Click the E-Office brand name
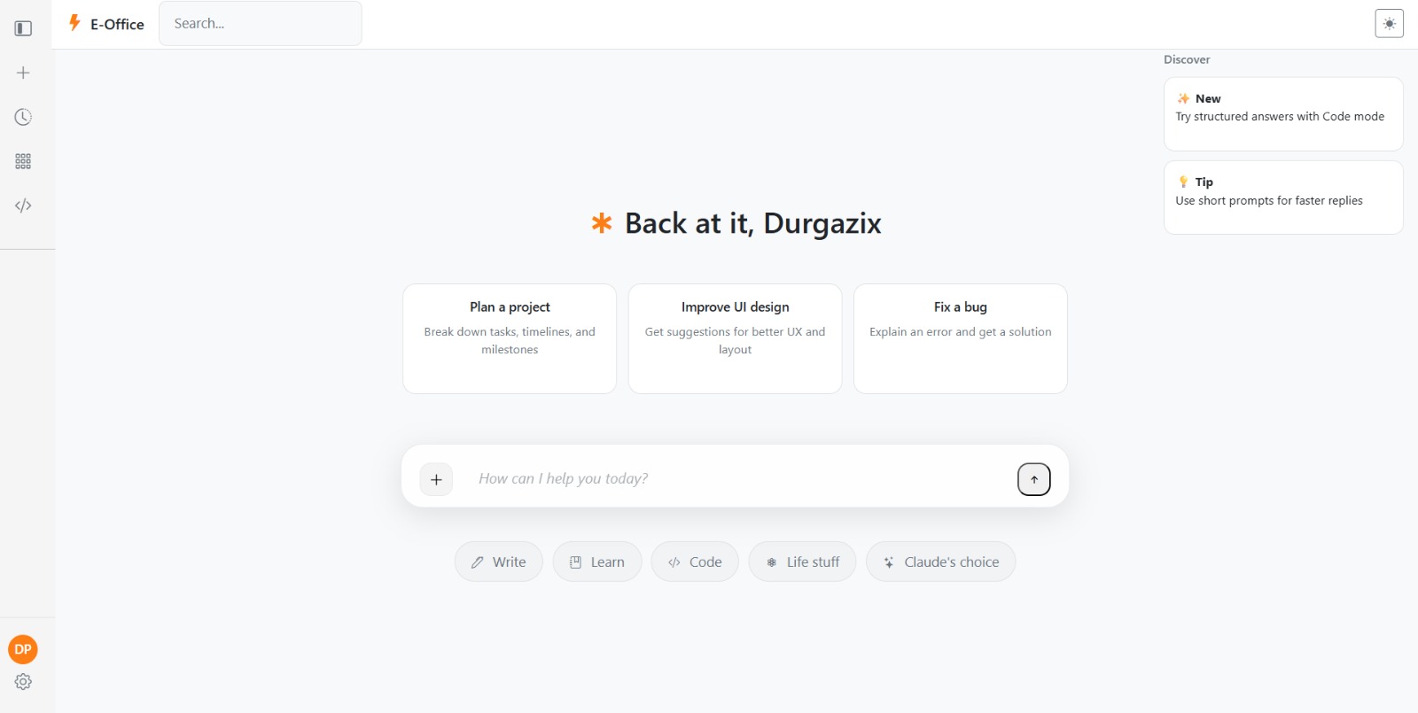The height and width of the screenshot is (713, 1418). click(117, 24)
